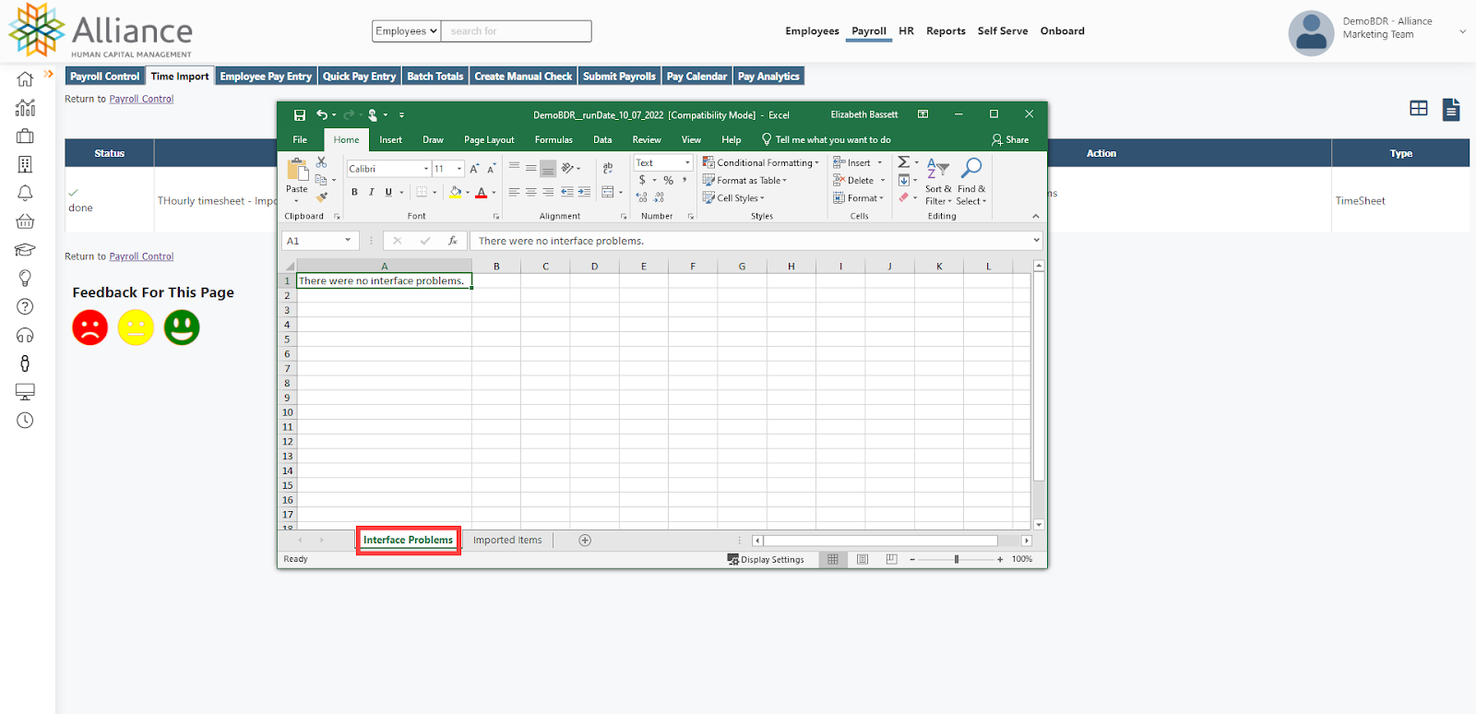Expand the Conditional Formatting menu
Screen dimensions: 1476x714
point(761,162)
